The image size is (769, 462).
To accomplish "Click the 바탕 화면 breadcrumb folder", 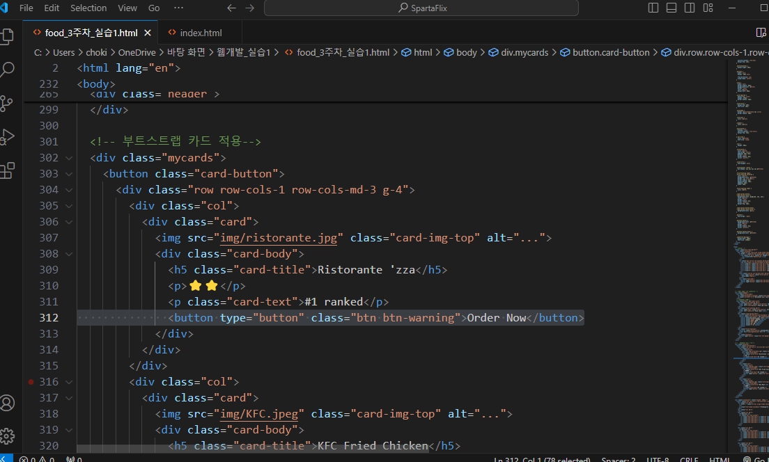I will coord(186,52).
